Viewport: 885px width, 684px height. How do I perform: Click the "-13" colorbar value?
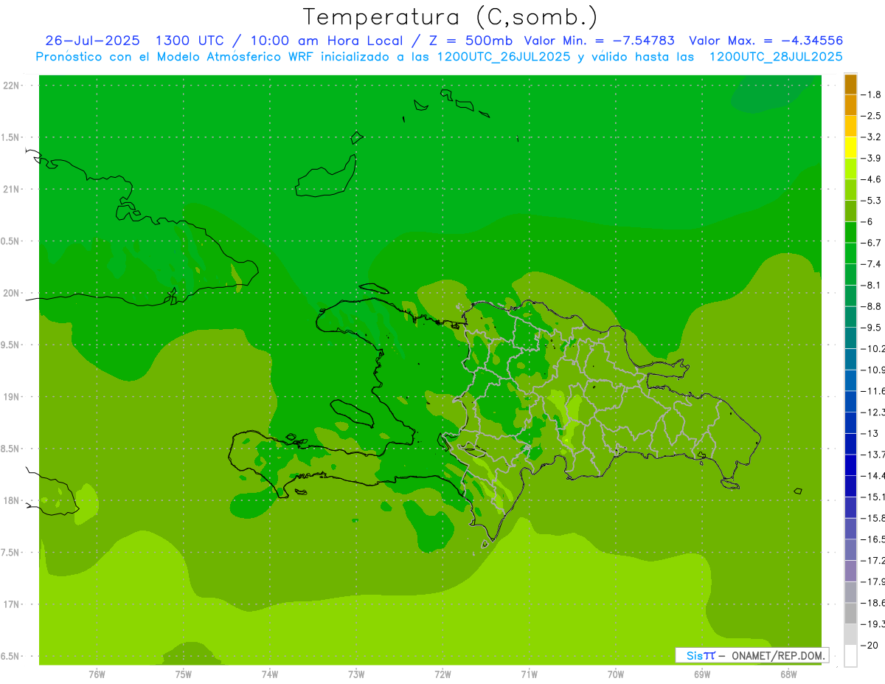870,433
